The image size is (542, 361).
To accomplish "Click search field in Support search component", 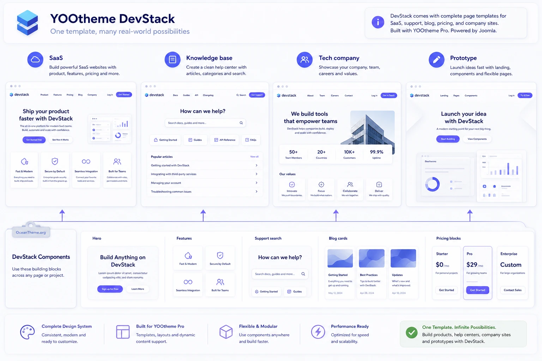I will point(280,274).
